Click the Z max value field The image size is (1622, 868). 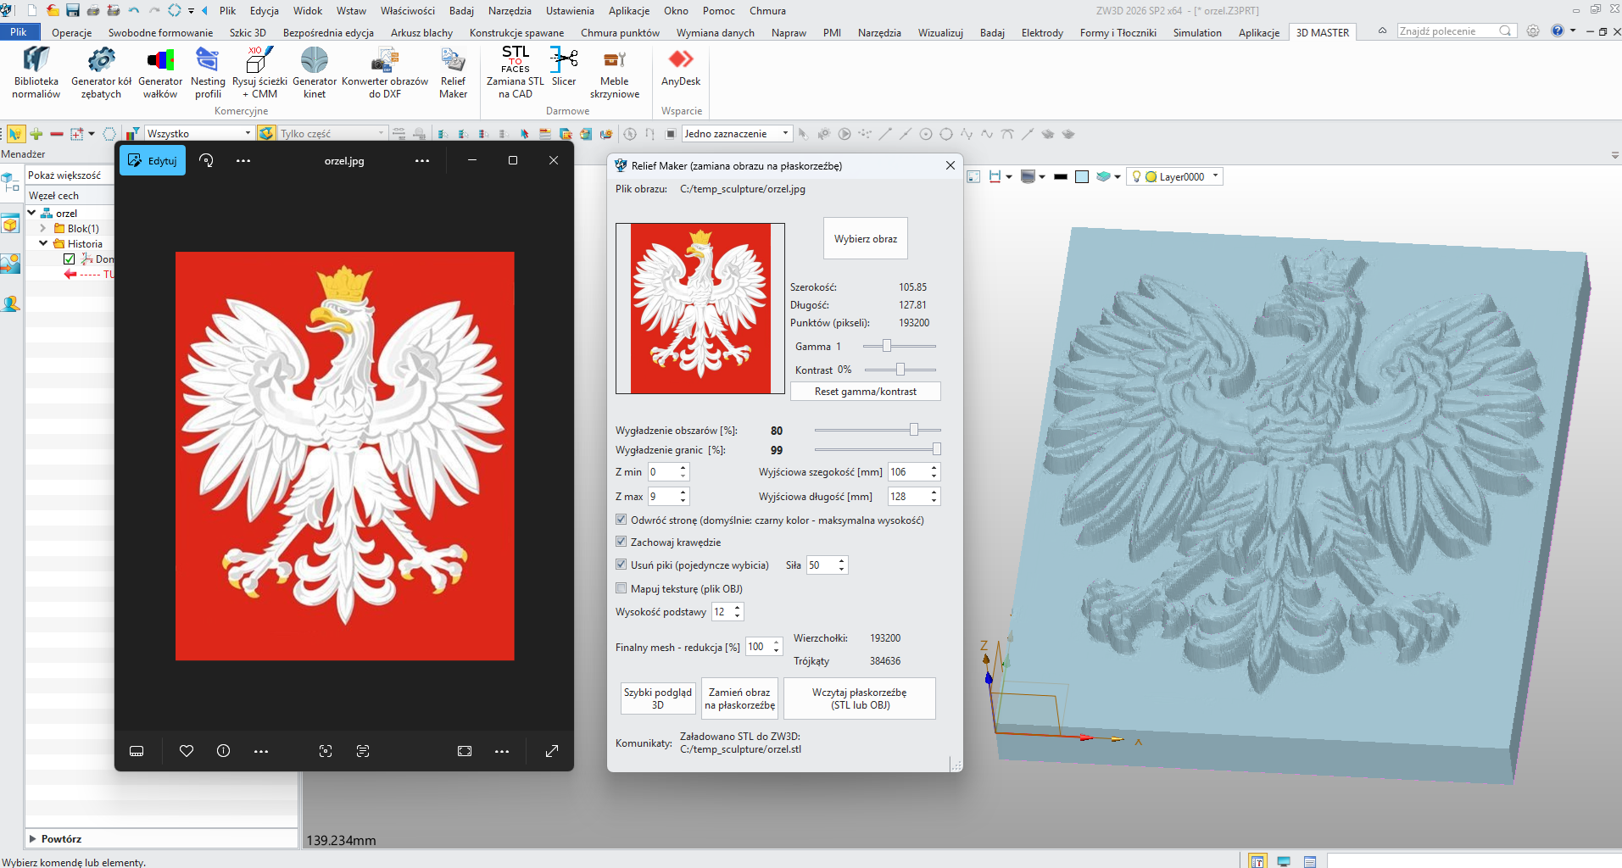662,496
